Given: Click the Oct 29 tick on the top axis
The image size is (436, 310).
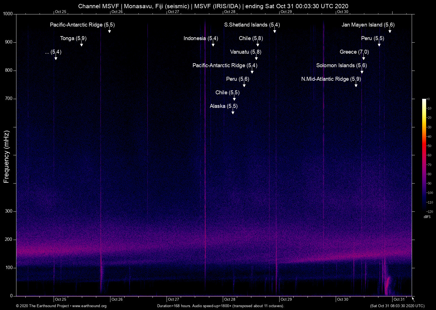Looking at the screenshot, I should click(x=286, y=12).
